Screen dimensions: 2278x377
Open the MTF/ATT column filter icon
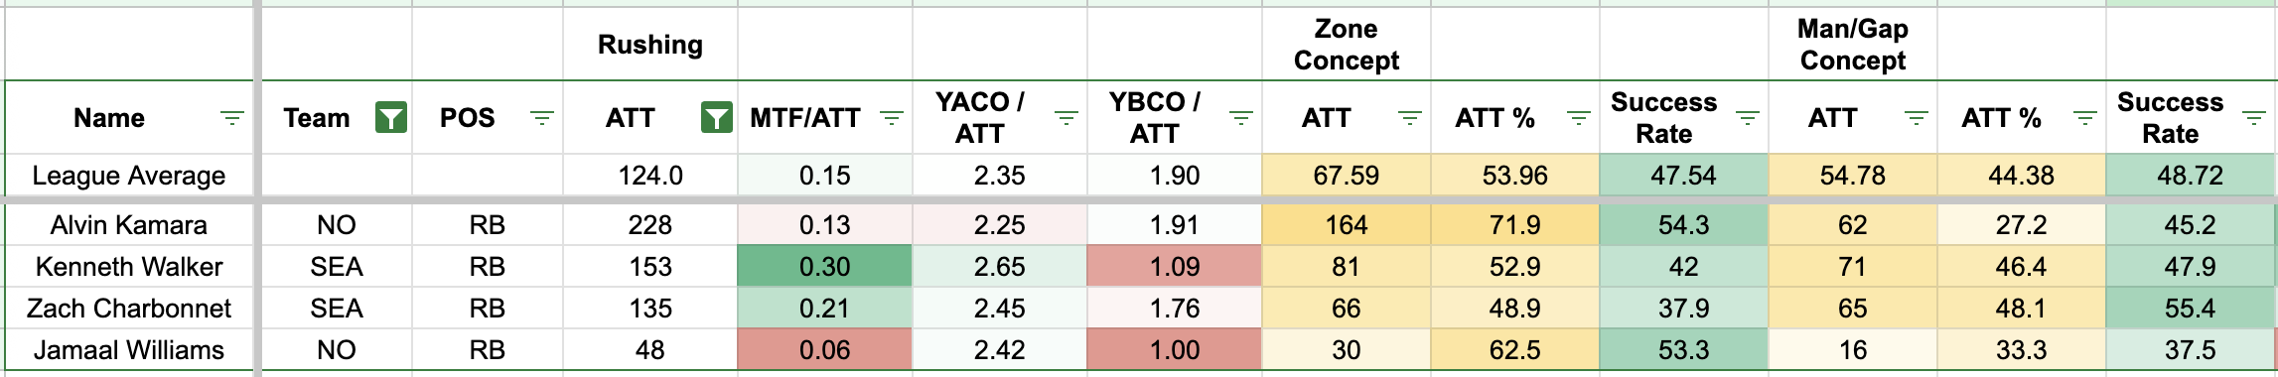(x=892, y=118)
